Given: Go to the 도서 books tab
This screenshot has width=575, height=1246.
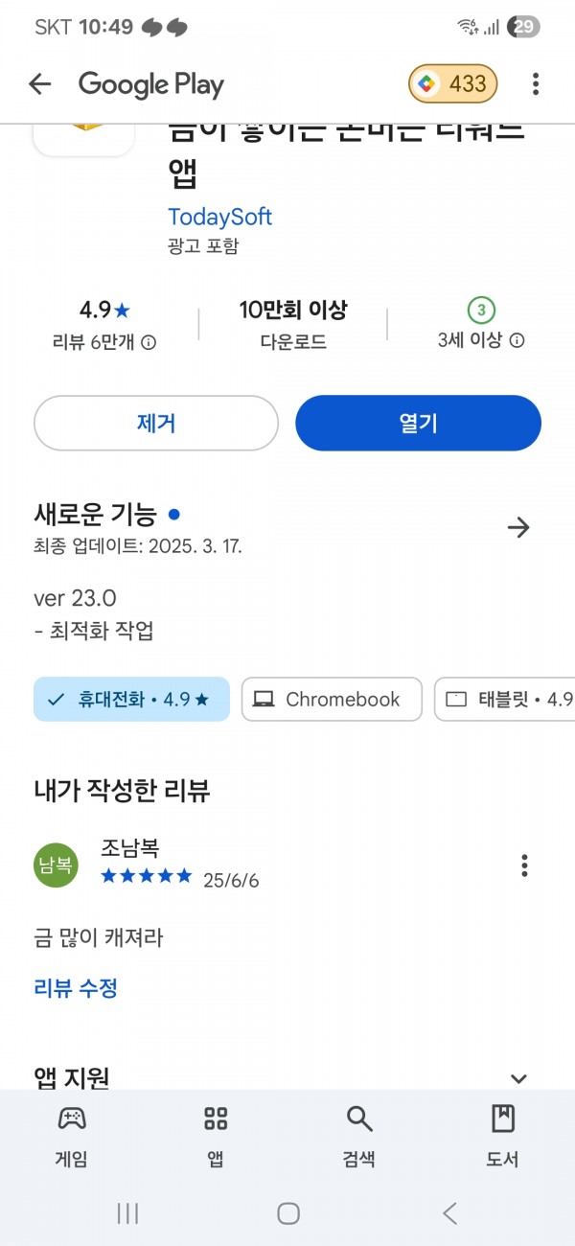Looking at the screenshot, I should 502,1136.
